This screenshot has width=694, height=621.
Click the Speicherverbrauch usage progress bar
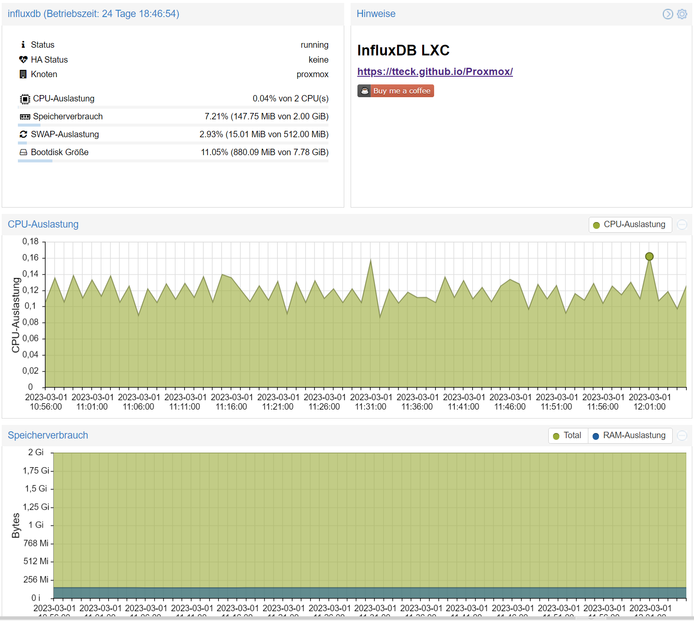[173, 125]
